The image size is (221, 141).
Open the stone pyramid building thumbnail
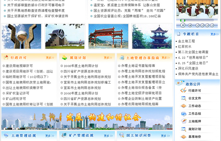pyautogui.click(x=65, y=36)
